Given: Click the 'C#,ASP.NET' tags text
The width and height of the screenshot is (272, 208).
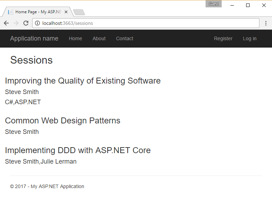Looking at the screenshot, I should (23, 102).
